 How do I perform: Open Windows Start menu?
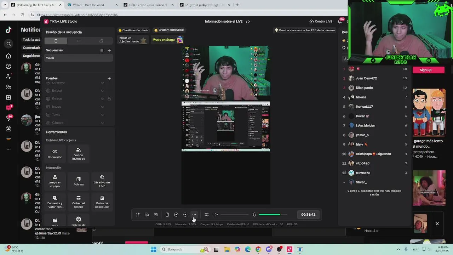(x=153, y=249)
